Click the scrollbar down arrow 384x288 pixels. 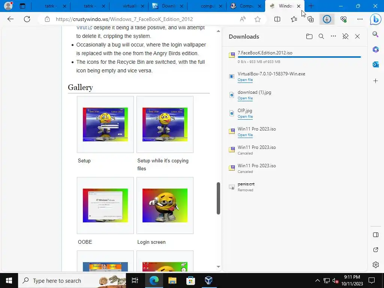[219, 267]
